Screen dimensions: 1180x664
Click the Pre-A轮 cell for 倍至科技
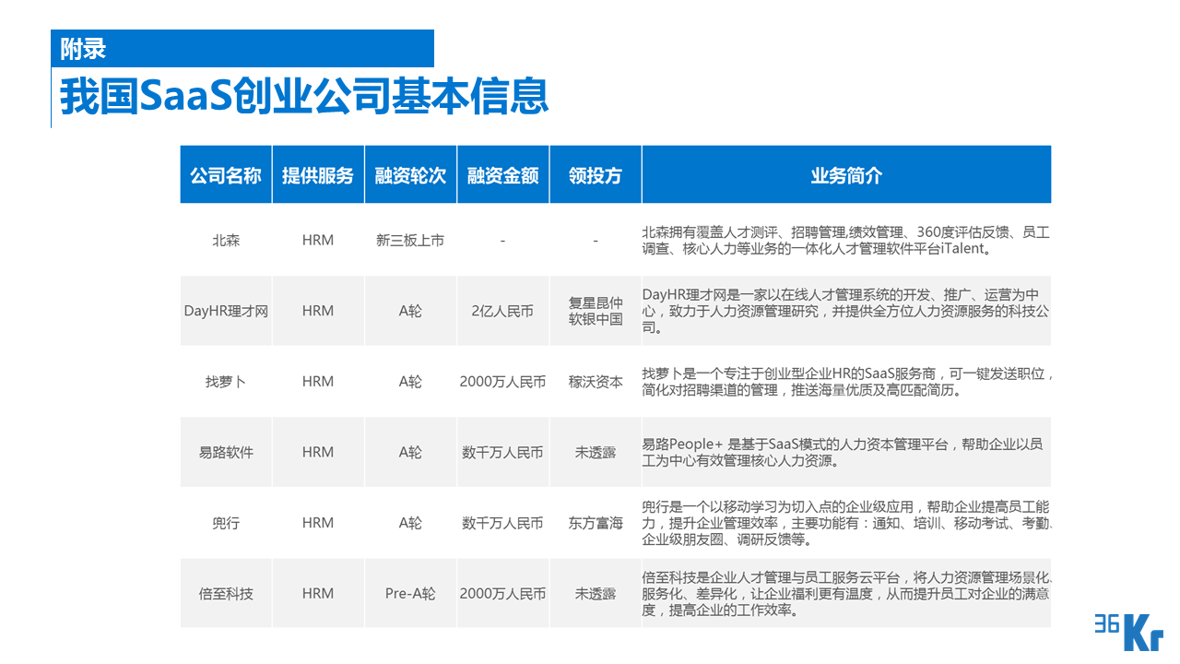point(410,593)
